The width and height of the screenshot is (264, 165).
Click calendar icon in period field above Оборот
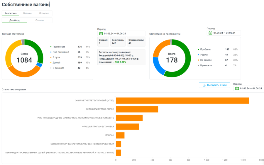(x=101, y=33)
